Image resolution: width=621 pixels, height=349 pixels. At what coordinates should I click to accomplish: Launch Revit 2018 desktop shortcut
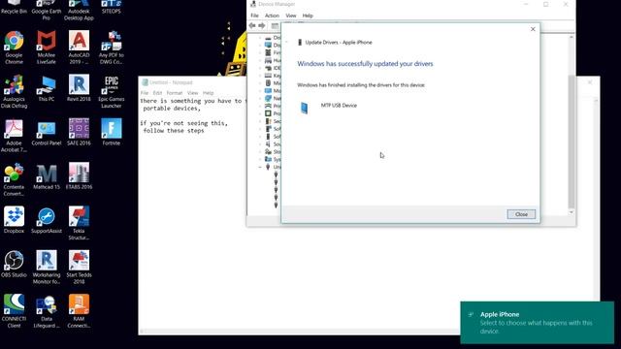[79, 88]
